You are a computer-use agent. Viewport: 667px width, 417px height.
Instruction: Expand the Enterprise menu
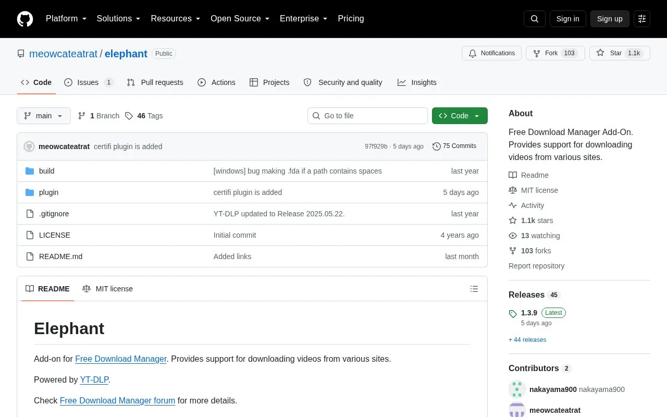tap(304, 19)
